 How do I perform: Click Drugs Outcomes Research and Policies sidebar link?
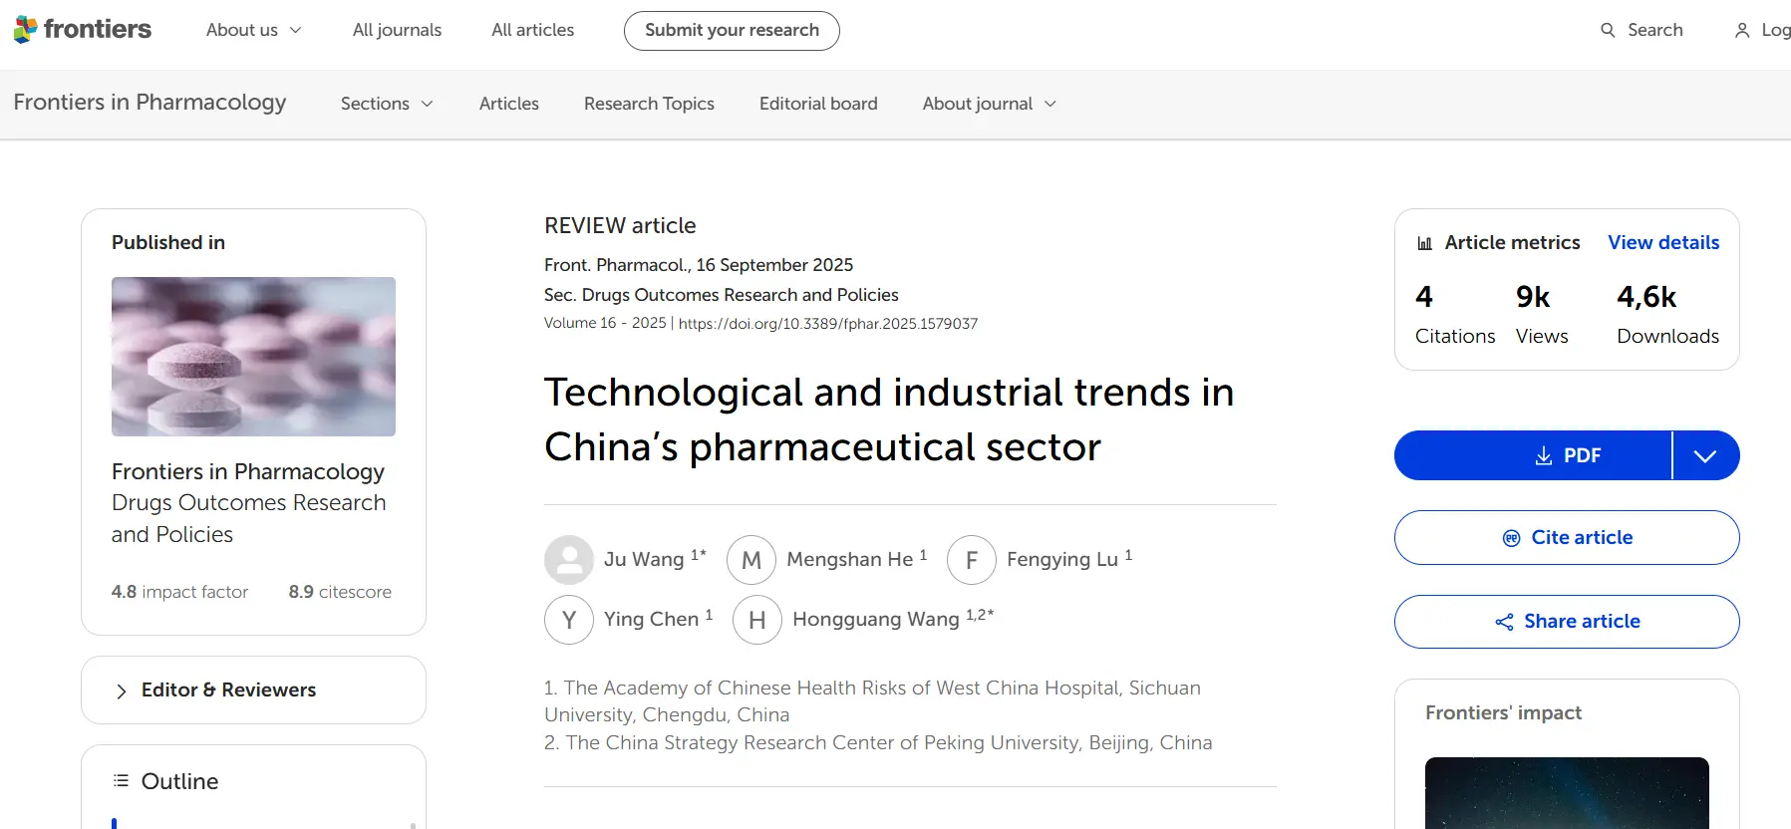pos(248,518)
